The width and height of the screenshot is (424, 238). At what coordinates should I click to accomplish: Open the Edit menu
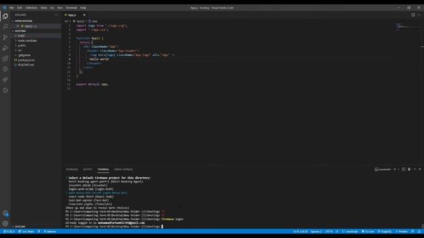(20, 8)
